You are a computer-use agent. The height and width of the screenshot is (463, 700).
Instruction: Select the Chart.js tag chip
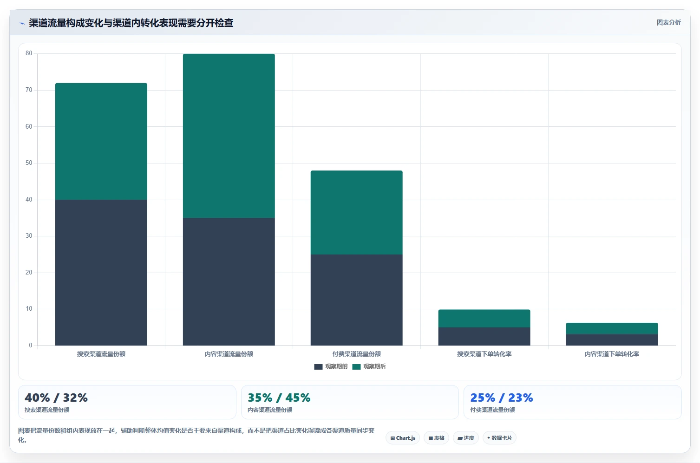point(403,438)
